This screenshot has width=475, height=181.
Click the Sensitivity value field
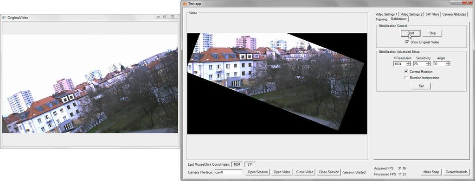click(419, 64)
